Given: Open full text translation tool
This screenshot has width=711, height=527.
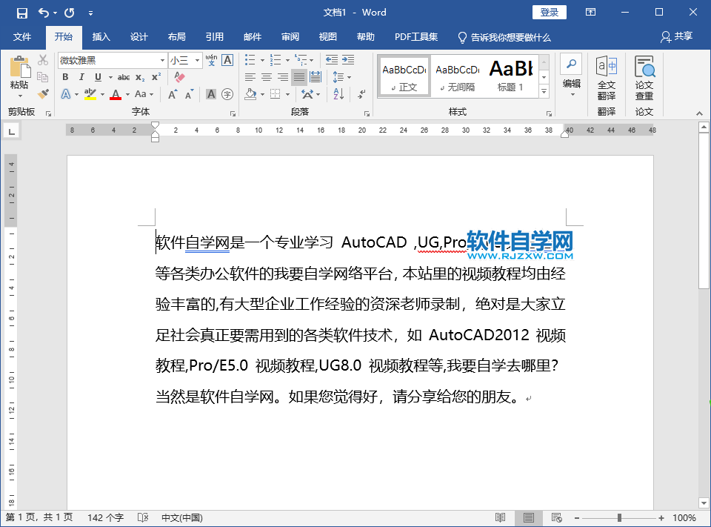Looking at the screenshot, I should (x=607, y=78).
